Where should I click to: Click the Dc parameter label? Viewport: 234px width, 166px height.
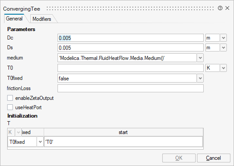[10, 38]
